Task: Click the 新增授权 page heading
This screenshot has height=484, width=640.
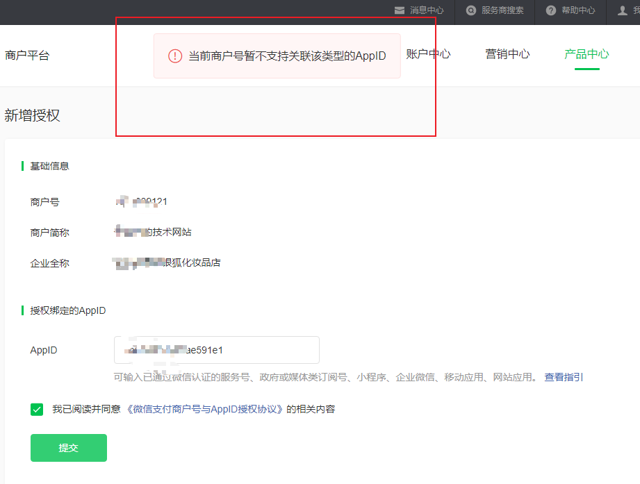Action: (x=32, y=115)
